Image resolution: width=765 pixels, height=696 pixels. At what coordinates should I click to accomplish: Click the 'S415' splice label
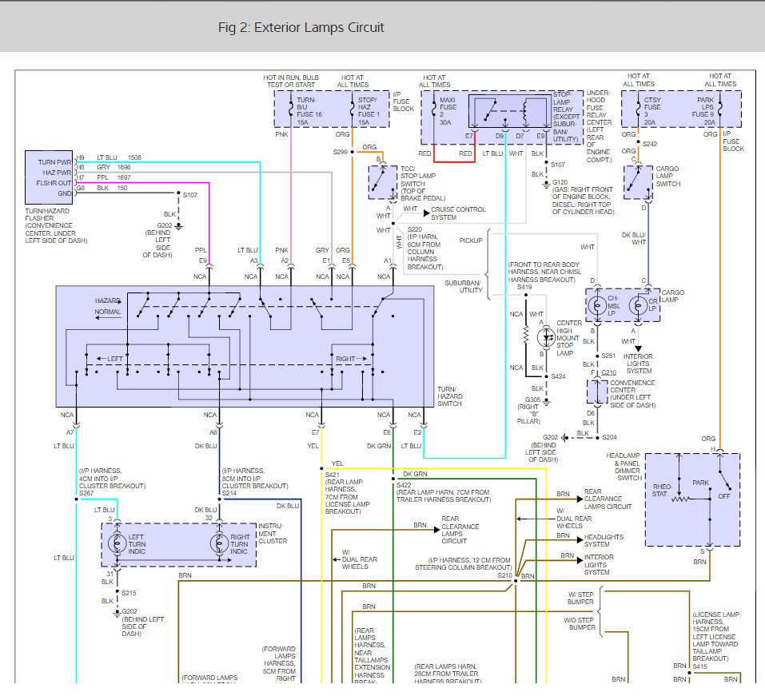[x=699, y=666]
